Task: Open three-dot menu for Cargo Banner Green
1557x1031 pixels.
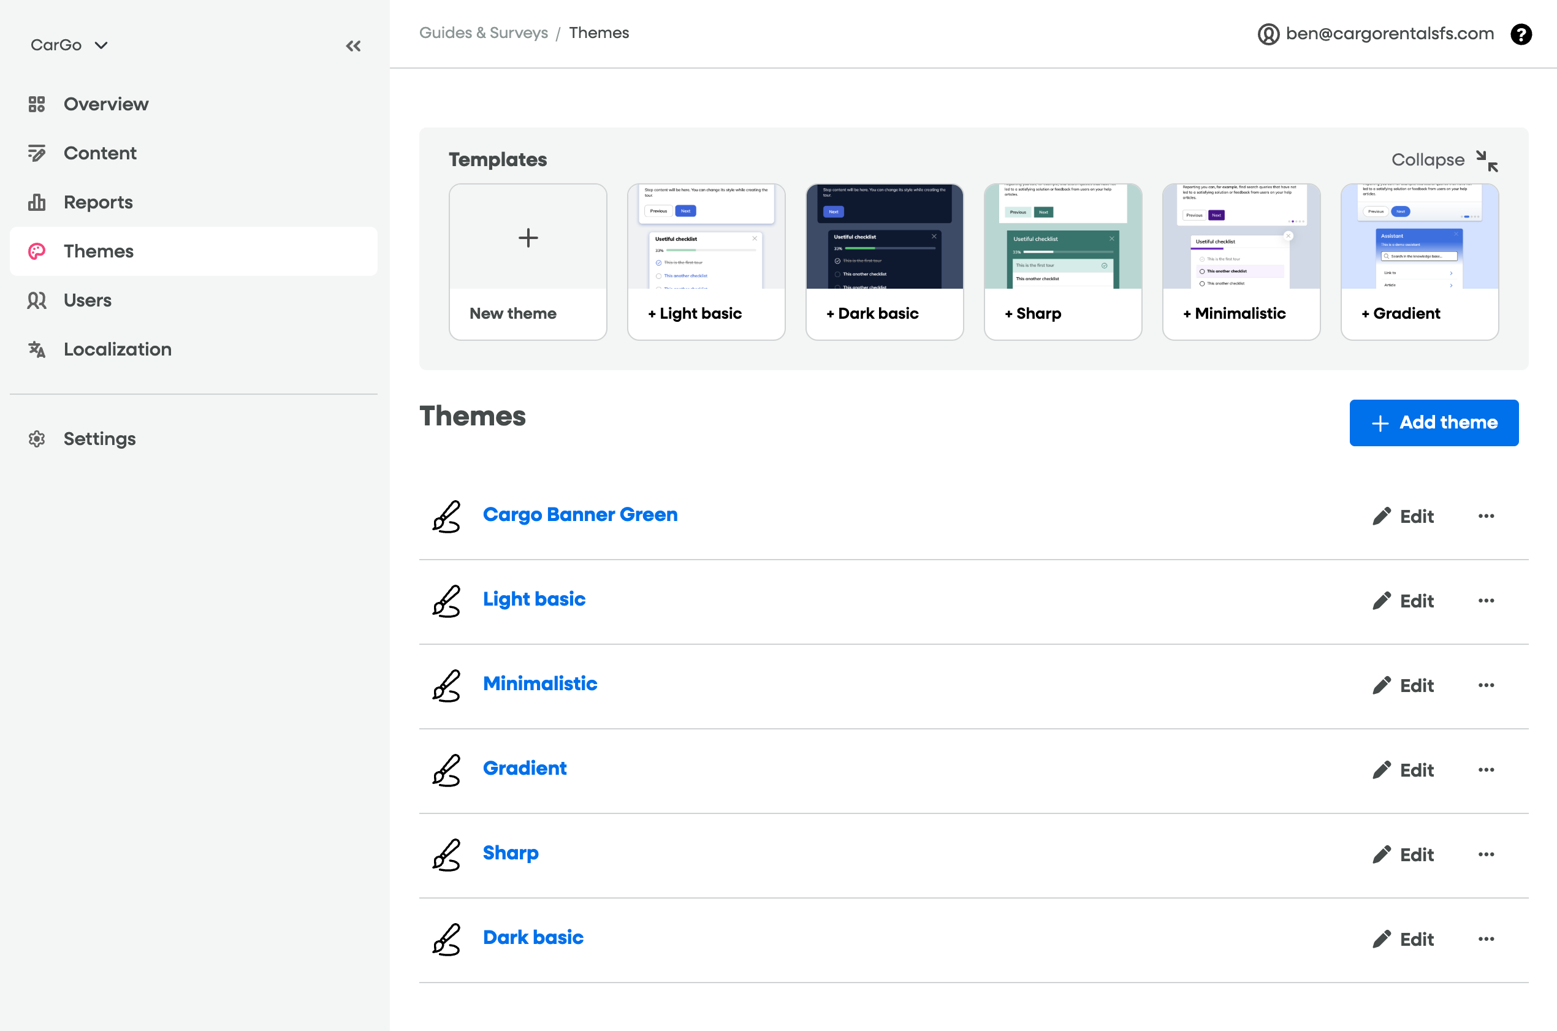Action: tap(1486, 516)
